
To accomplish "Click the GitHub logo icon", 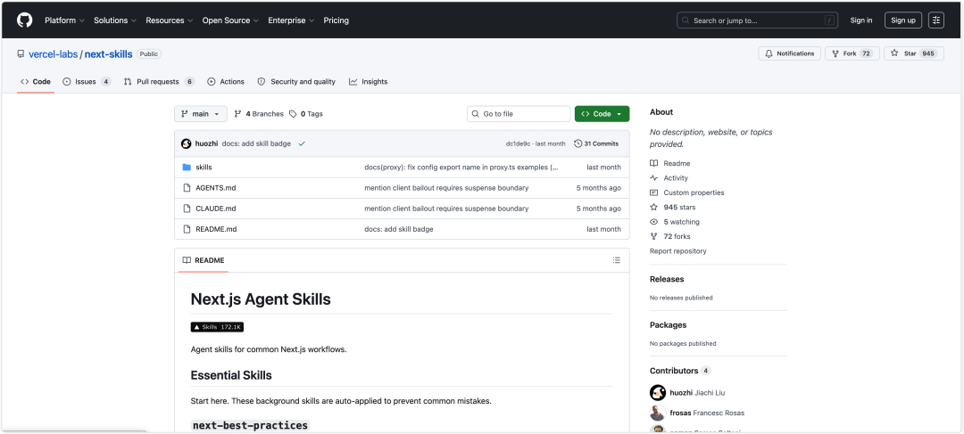I will [x=25, y=20].
